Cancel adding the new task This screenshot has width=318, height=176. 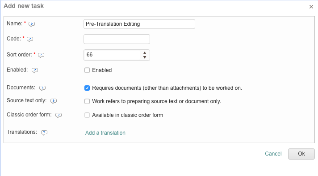[273, 154]
